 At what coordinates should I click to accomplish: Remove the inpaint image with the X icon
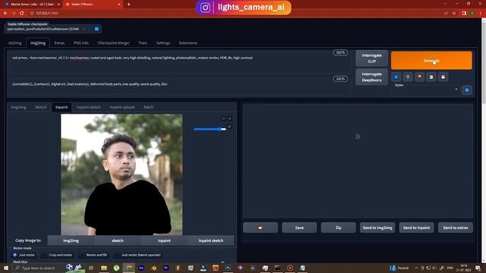click(x=229, y=118)
